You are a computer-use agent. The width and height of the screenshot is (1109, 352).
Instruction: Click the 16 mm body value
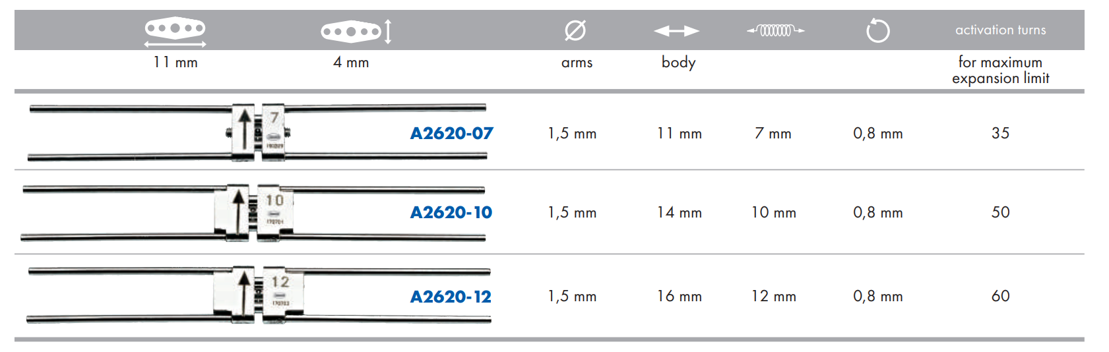tap(680, 297)
